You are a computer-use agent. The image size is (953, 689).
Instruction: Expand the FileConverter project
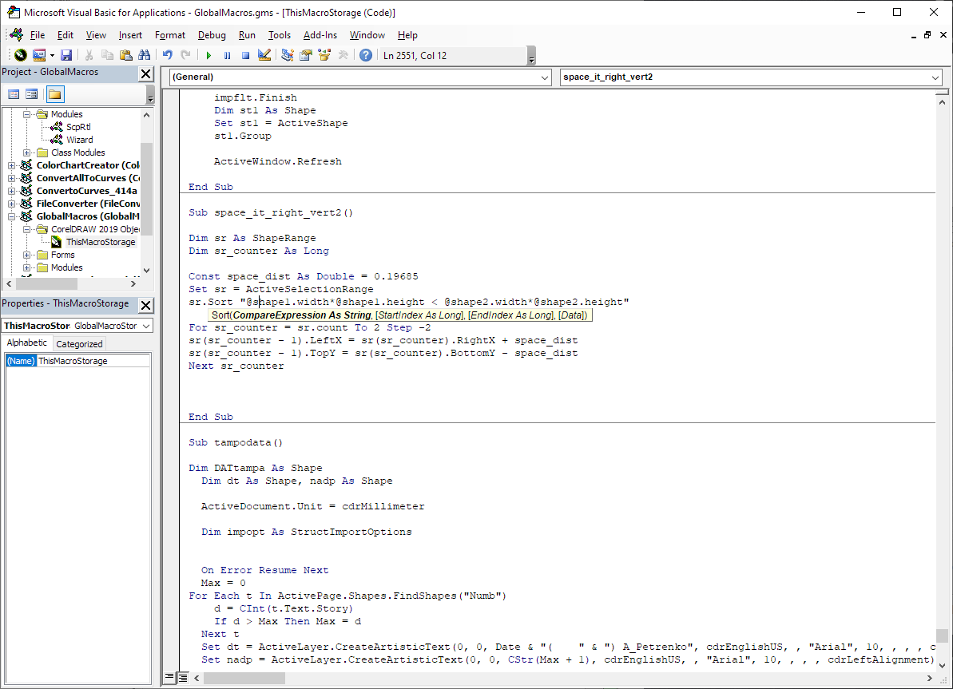tap(11, 204)
